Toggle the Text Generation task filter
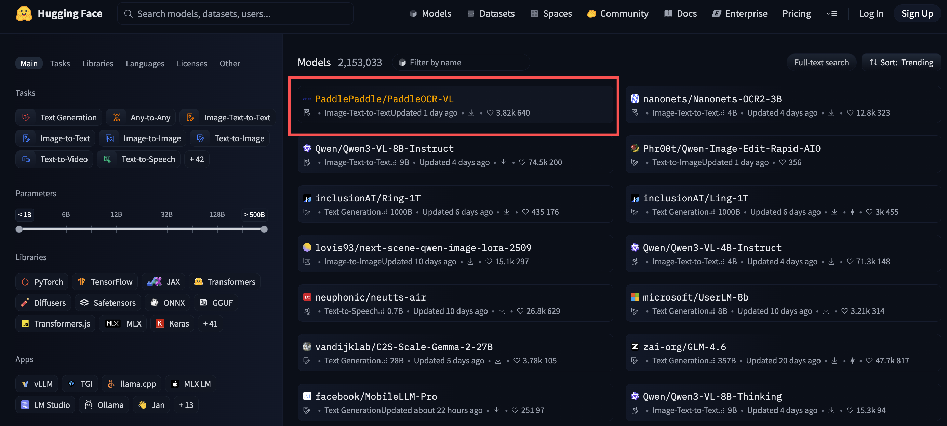Screen dimensions: 947x426 [x=59, y=117]
